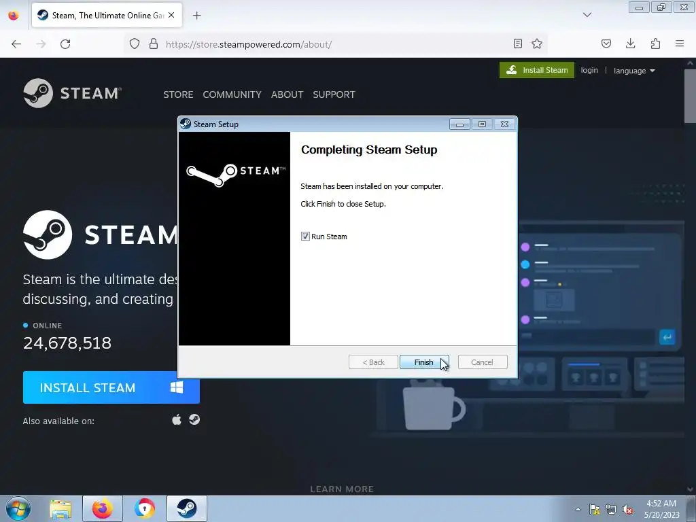Show hidden tray icons arrow

click(578, 510)
